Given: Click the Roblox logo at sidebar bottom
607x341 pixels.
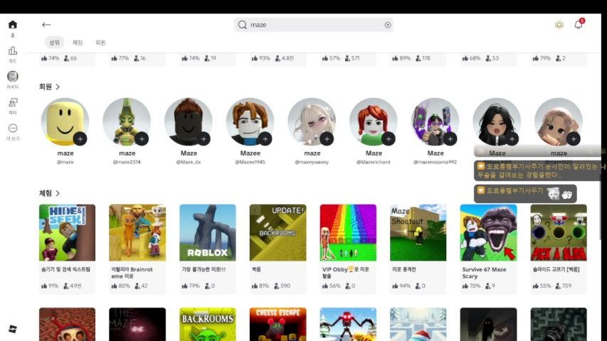Looking at the screenshot, I should pyautogui.click(x=12, y=330).
